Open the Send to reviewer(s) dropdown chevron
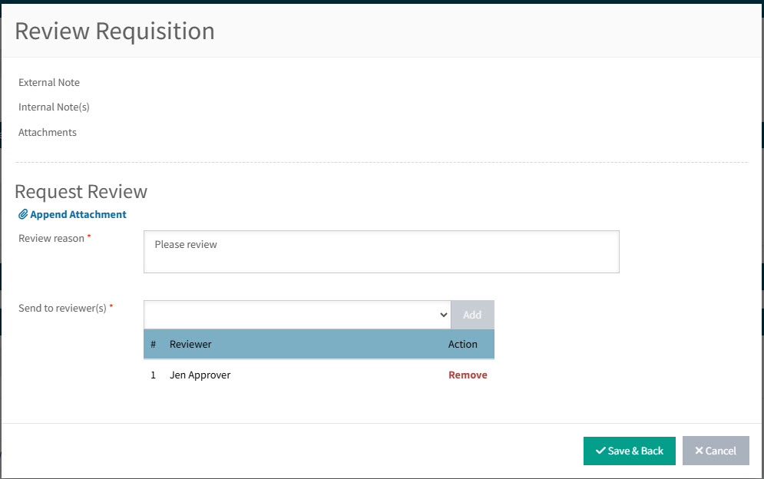This screenshot has height=479, width=764. [444, 315]
